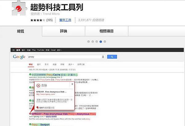Viewport: 185px width, 126px height.
Task: Click the red kproxy URL link in popup
Action: pos(46,94)
